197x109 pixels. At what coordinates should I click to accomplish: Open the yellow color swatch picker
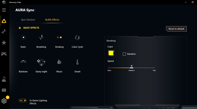coord(111,53)
